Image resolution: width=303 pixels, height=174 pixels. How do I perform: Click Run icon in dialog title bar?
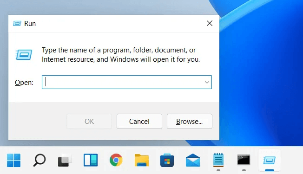click(17, 24)
